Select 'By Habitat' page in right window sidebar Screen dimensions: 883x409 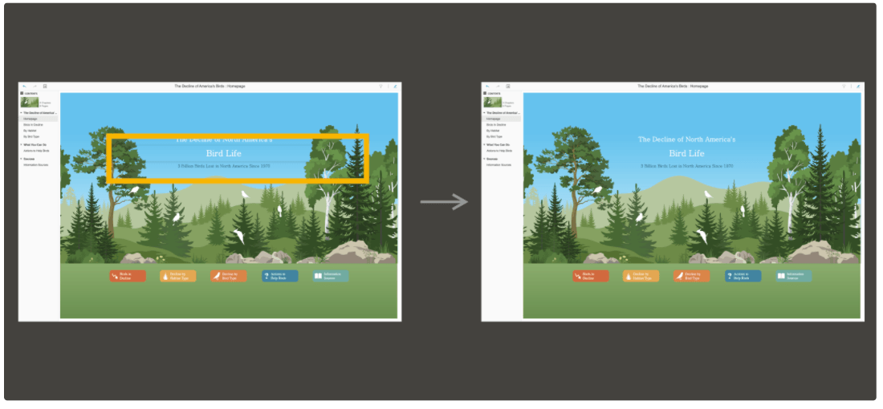[x=493, y=131]
